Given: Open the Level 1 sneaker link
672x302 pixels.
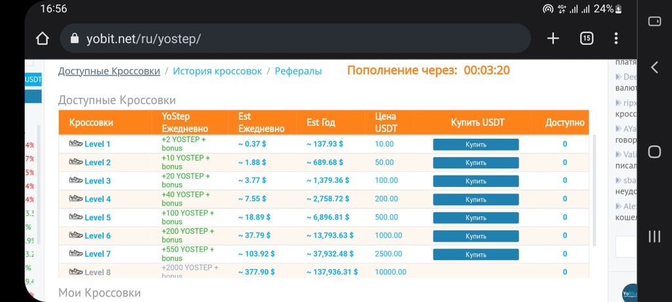Looking at the screenshot, I should tap(97, 144).
